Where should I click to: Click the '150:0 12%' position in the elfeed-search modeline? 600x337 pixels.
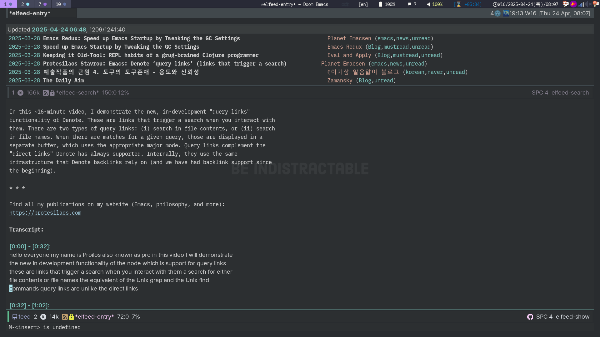pyautogui.click(x=115, y=93)
